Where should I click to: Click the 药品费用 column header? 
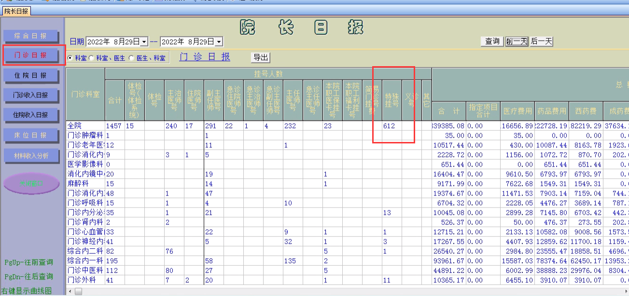[x=552, y=111]
